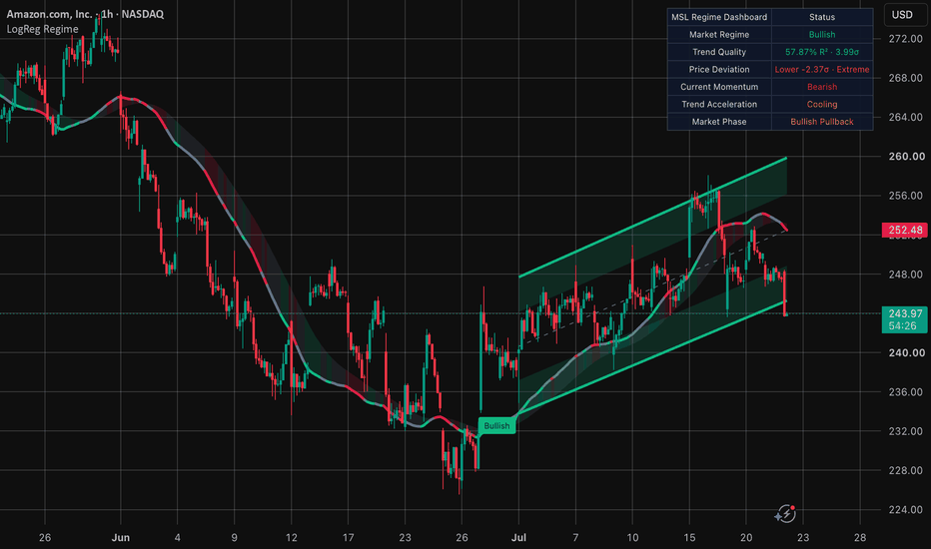This screenshot has width=931, height=549.
Task: Click the Jul label on time axis
Action: [x=518, y=538]
